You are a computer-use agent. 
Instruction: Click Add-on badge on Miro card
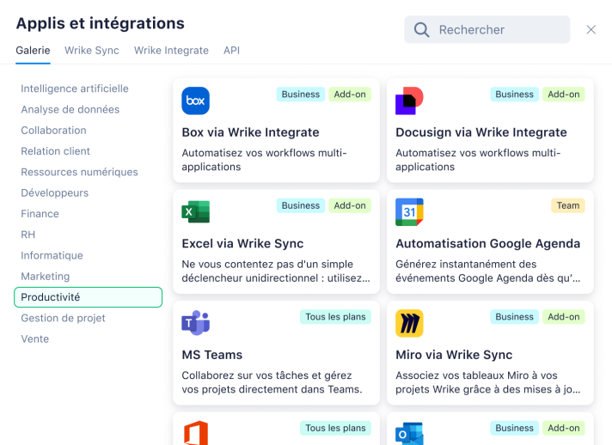(x=564, y=317)
